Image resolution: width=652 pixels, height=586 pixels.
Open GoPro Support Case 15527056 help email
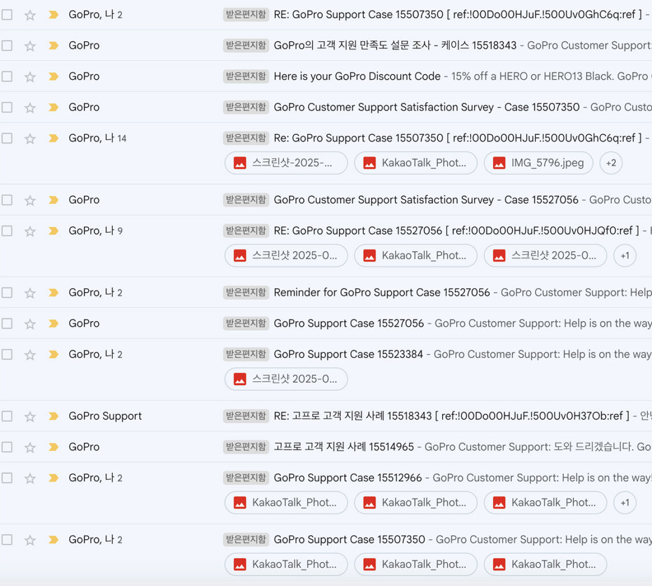(x=349, y=323)
